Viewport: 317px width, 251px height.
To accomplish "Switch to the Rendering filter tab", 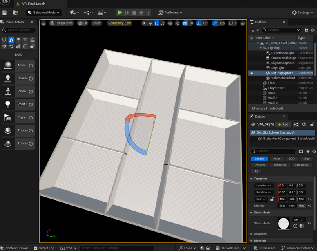I will point(280,165).
